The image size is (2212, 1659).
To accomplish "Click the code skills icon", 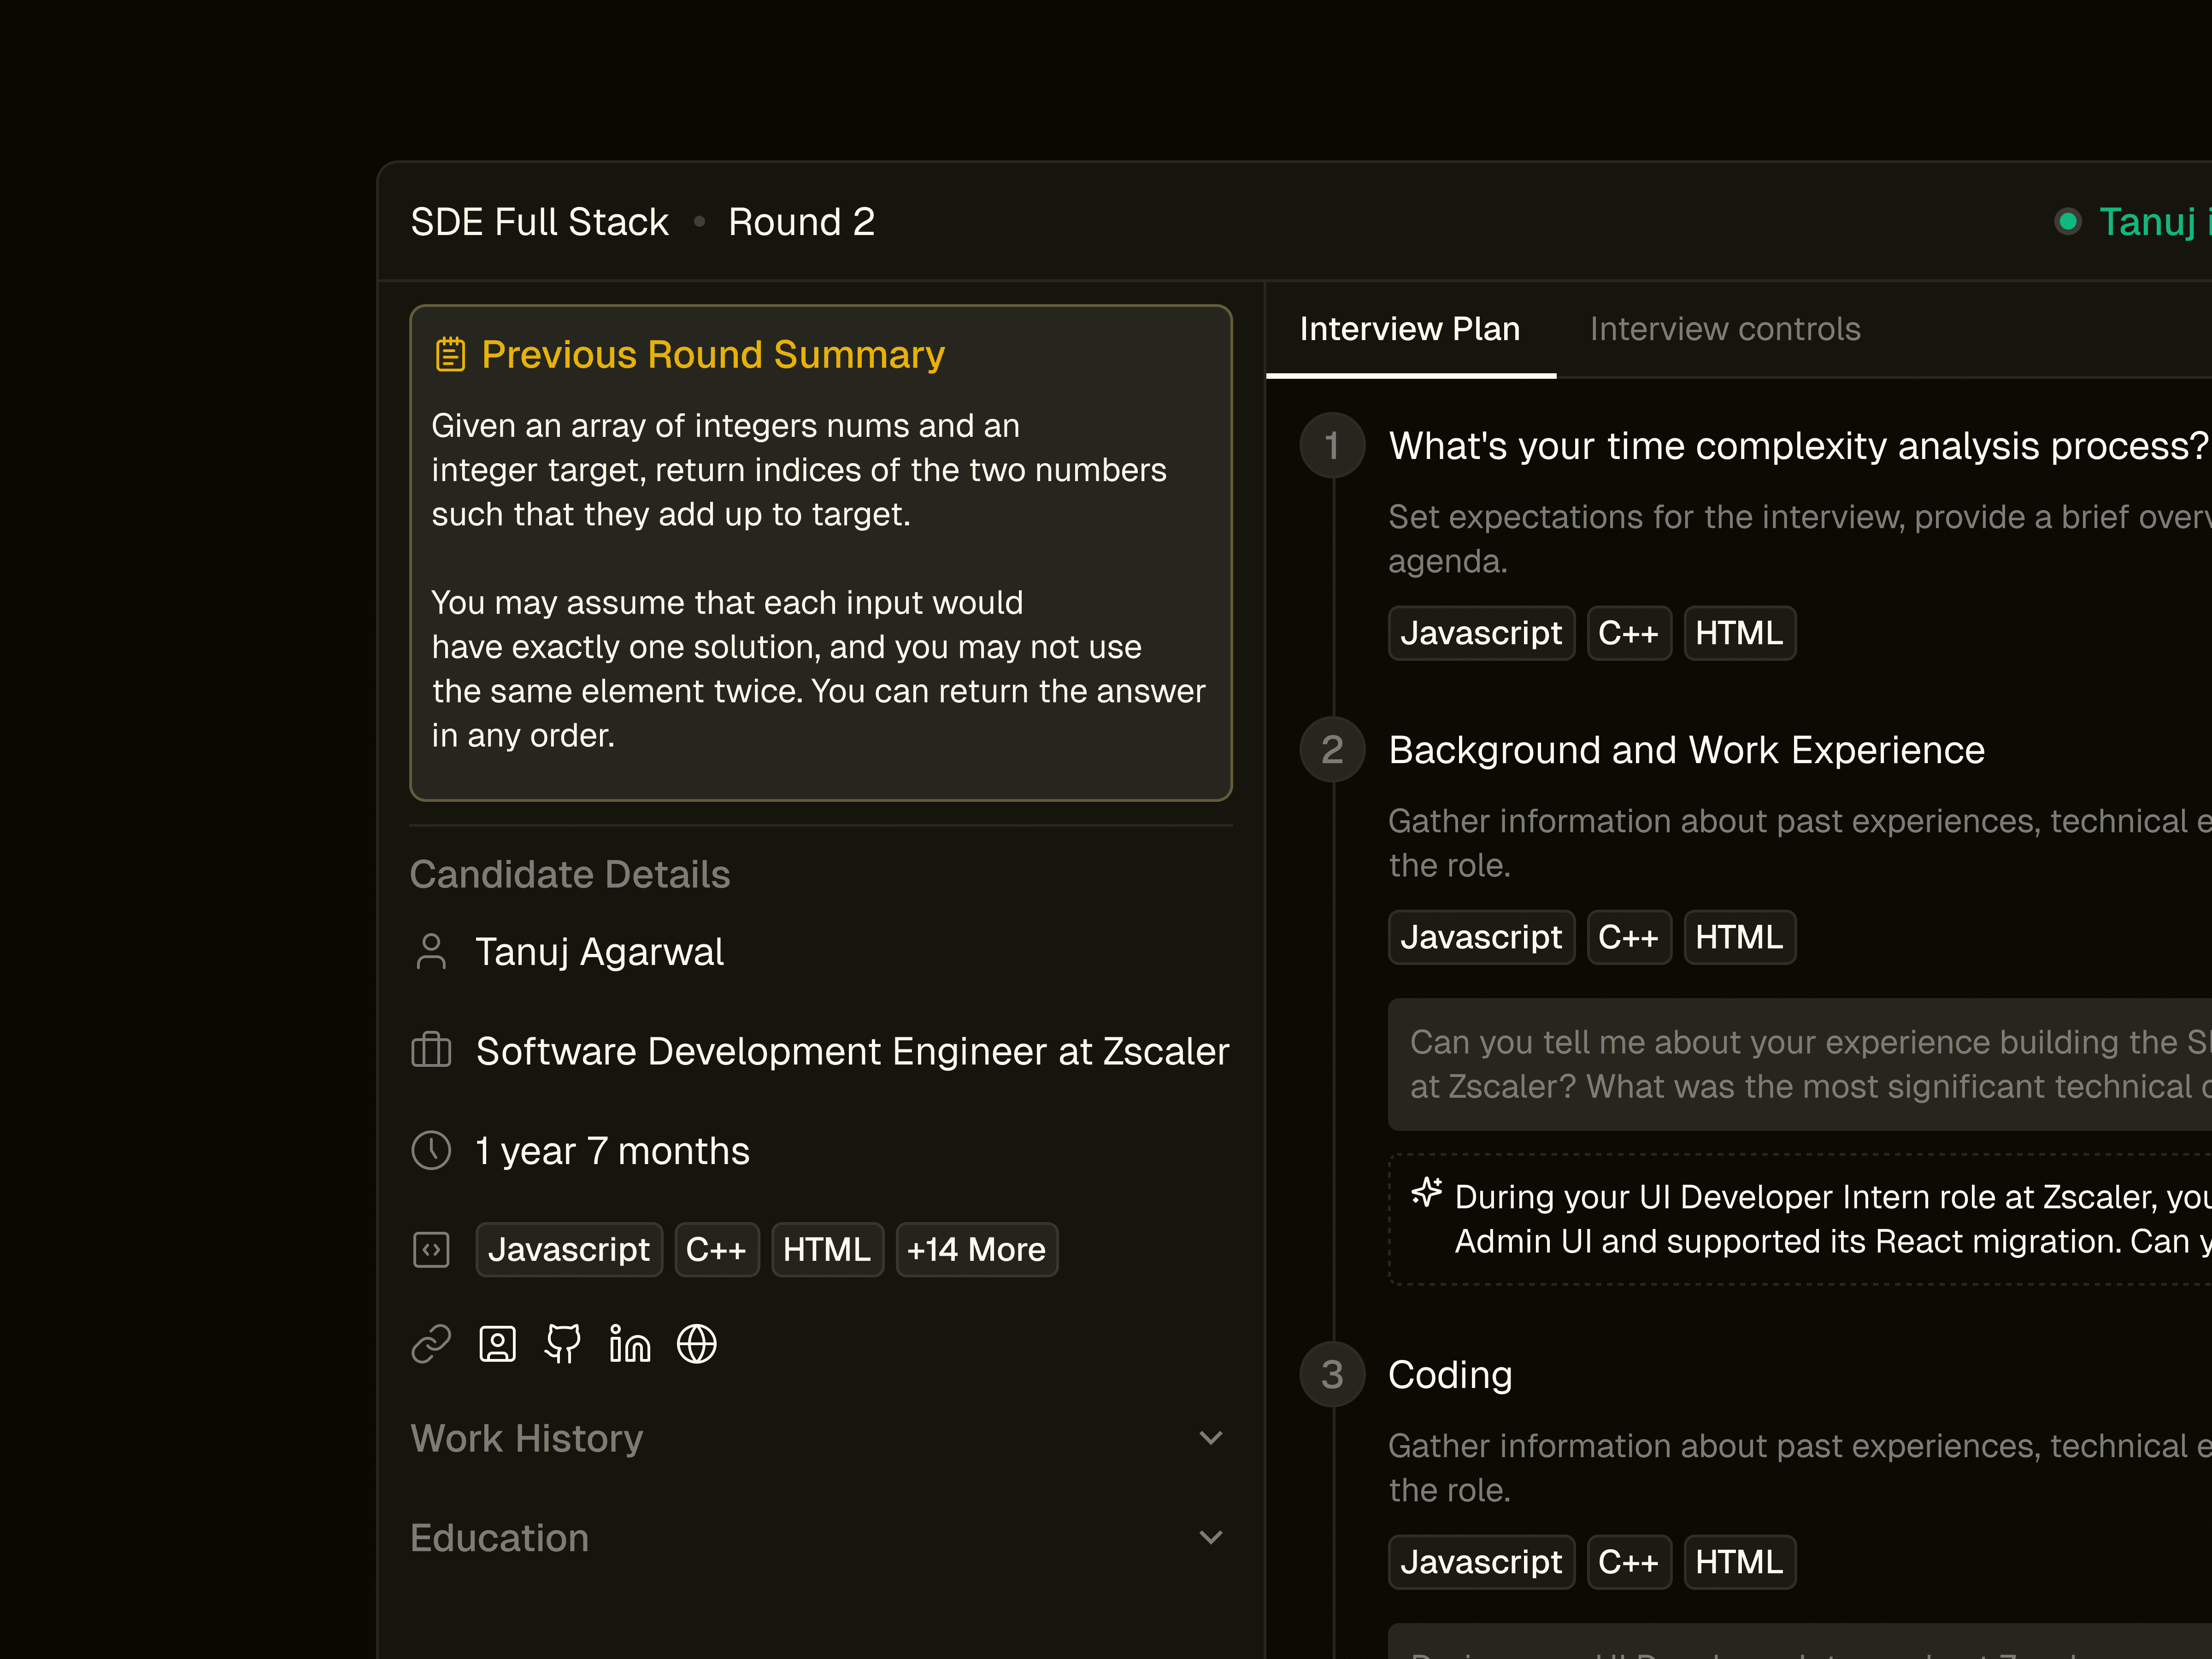I will pyautogui.click(x=431, y=1250).
